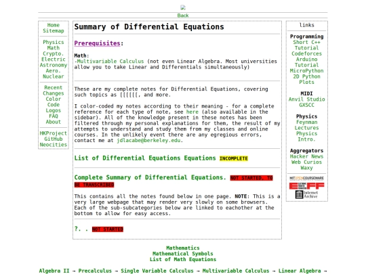The image size is (366, 274).
Task: Open the Logos page
Action: click(54, 110)
